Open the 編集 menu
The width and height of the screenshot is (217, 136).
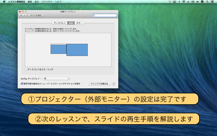click(30, 2)
